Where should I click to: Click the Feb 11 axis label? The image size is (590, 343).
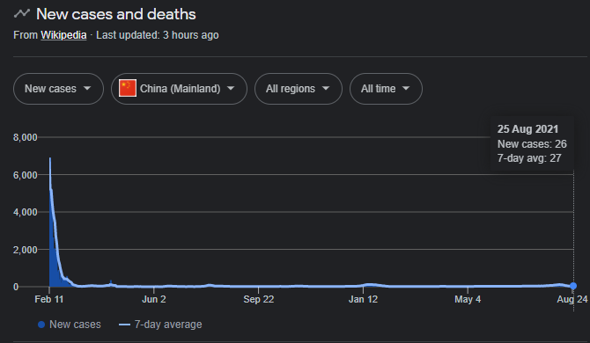tap(49, 299)
